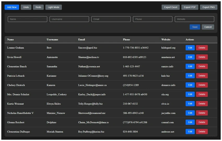The width and height of the screenshot is (222, 141).
Task: Click the Website column header
Action: pos(166,40)
